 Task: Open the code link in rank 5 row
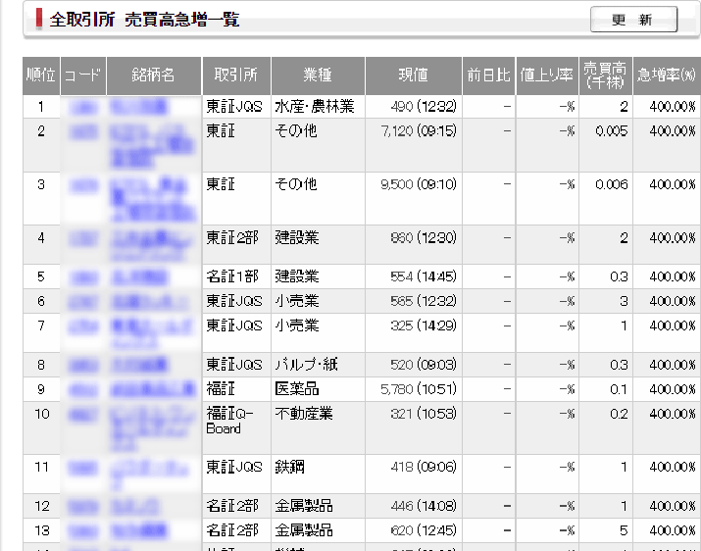[x=83, y=277]
